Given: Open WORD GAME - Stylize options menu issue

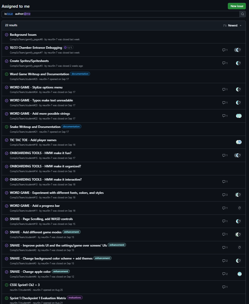Looking at the screenshot, I should 36,87.
